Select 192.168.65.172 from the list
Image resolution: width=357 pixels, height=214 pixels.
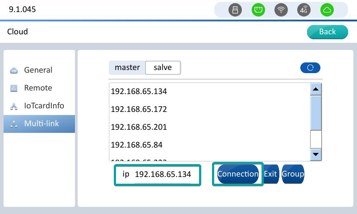click(x=138, y=109)
